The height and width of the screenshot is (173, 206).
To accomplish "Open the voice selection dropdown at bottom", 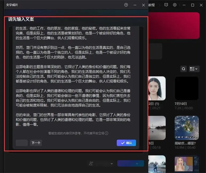I will point(101,163).
